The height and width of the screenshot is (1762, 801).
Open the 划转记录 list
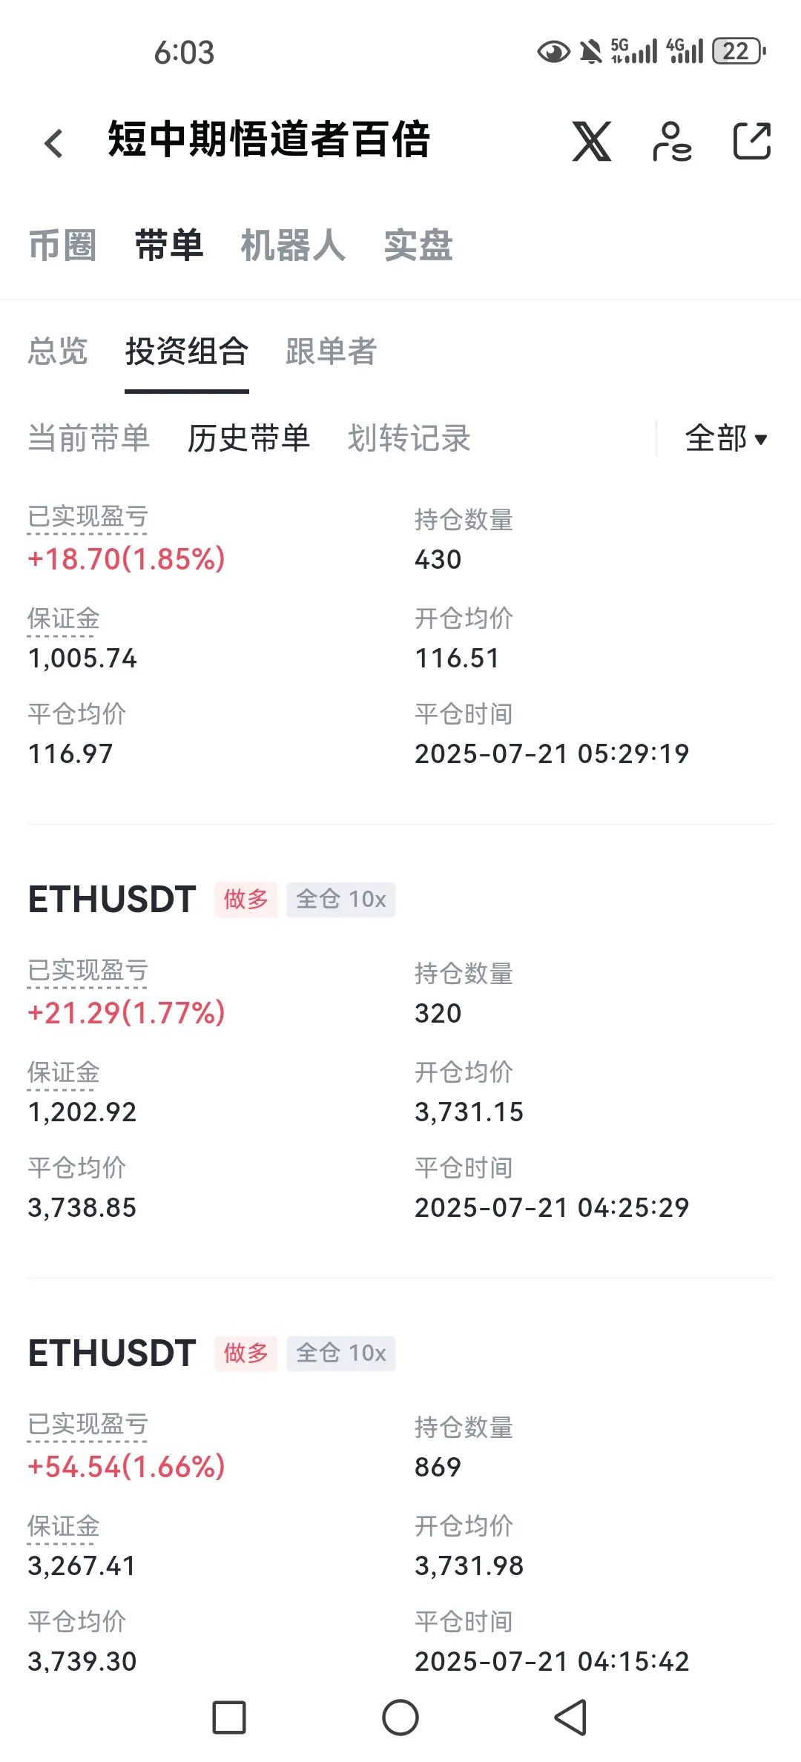tap(409, 438)
